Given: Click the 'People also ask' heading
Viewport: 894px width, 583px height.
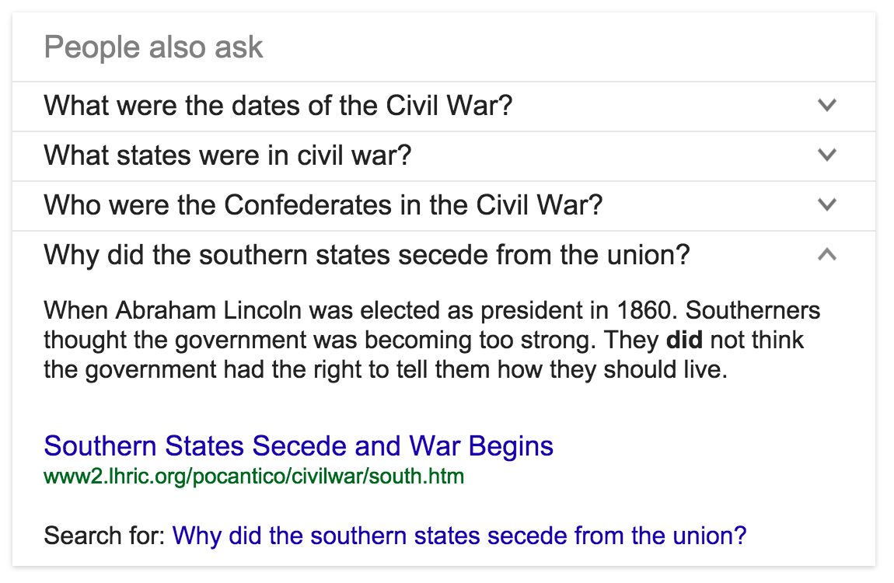Looking at the screenshot, I should (154, 47).
